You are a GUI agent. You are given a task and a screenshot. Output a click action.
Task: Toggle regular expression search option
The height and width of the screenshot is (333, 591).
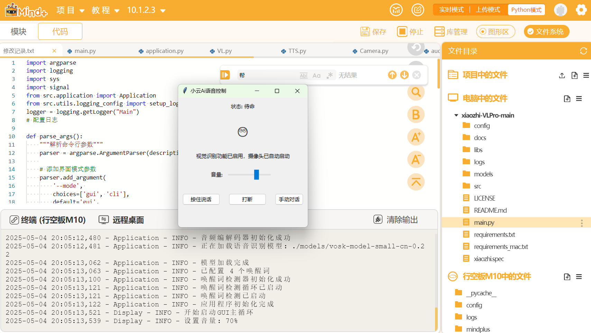[x=330, y=75]
